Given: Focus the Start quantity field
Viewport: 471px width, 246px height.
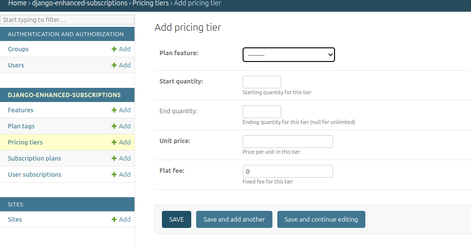Looking at the screenshot, I should coord(262,82).
